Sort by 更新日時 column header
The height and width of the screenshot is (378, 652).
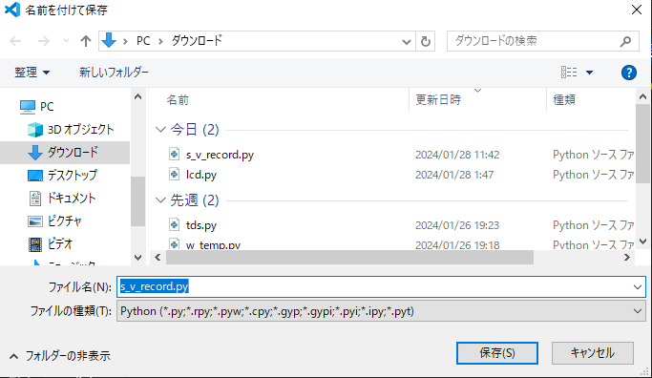point(438,100)
